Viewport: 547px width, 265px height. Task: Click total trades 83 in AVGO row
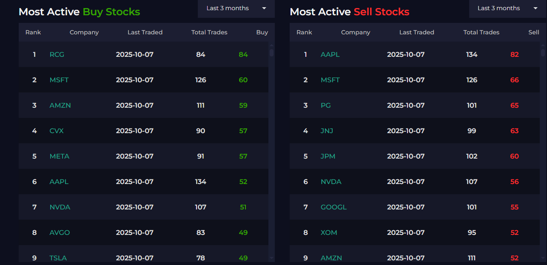(x=201, y=232)
